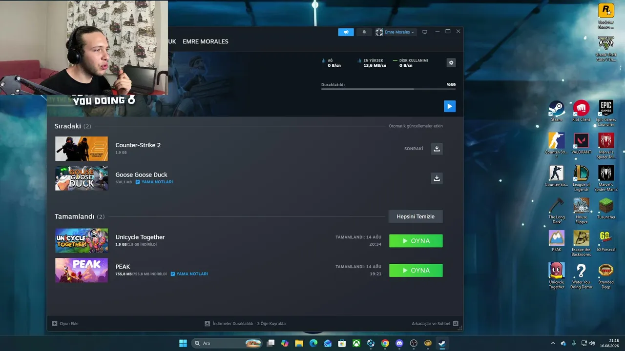
Task: Open Escape the Backrooms desktop icon
Action: tap(581, 244)
